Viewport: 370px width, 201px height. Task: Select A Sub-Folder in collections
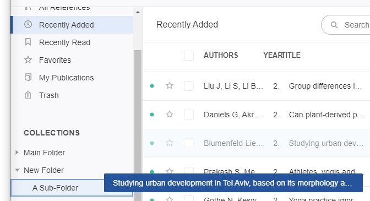pyautogui.click(x=72, y=188)
